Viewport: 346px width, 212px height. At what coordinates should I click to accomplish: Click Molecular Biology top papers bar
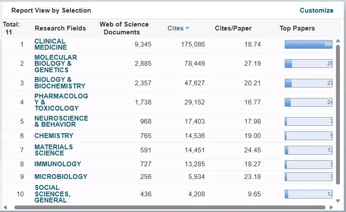(308, 64)
